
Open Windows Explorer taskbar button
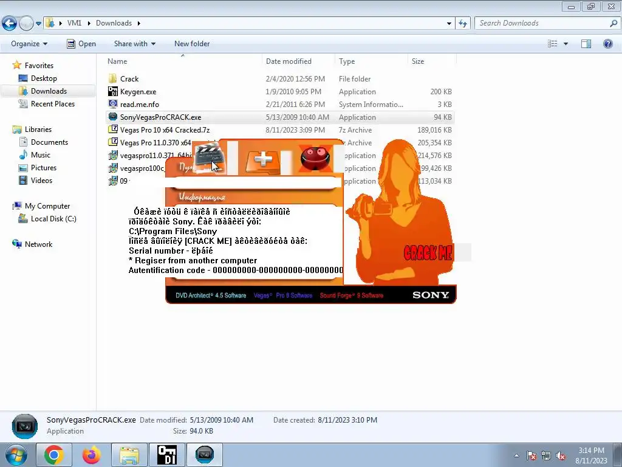pos(129,455)
